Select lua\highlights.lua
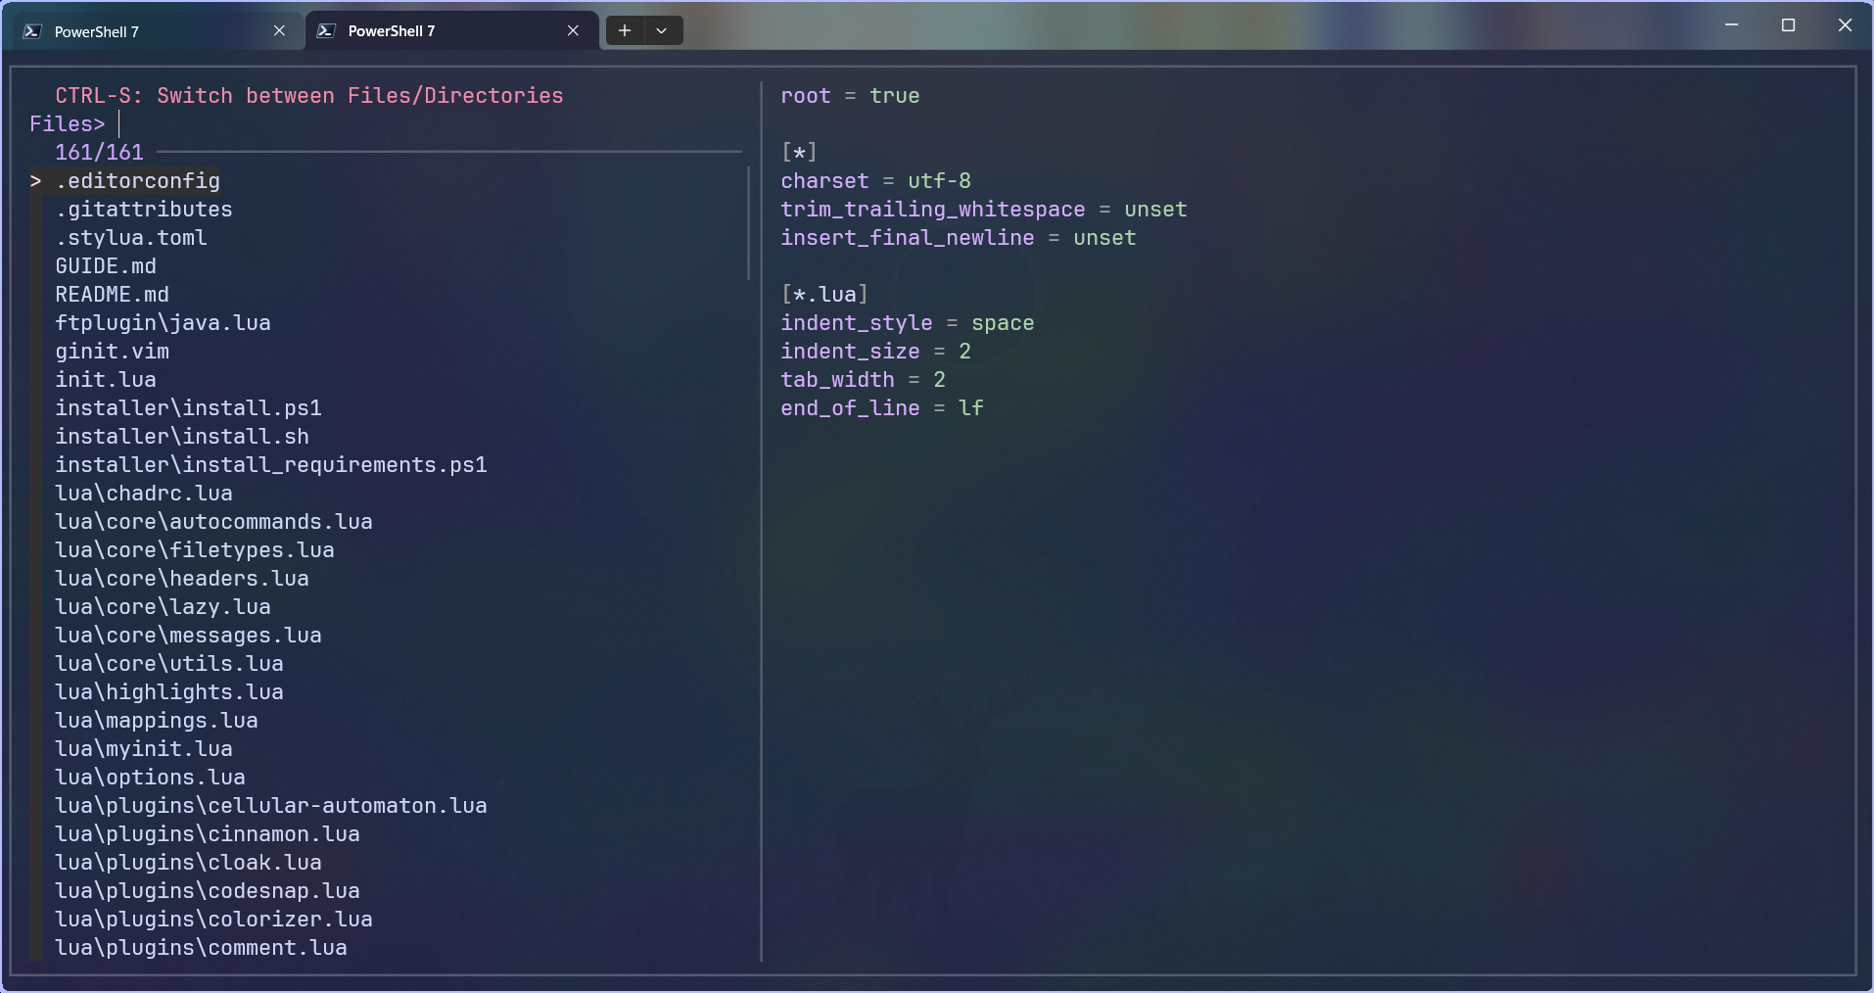1874x993 pixels. pyautogui.click(x=169, y=692)
